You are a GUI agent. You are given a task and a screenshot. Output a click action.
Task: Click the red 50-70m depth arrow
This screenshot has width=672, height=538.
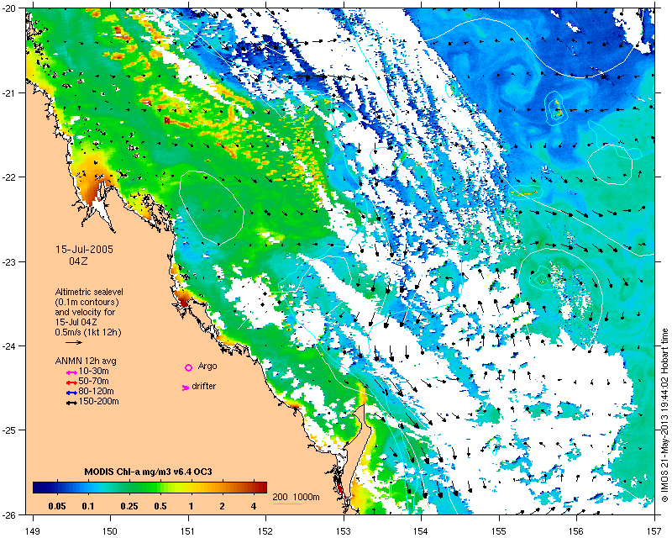[x=71, y=382]
